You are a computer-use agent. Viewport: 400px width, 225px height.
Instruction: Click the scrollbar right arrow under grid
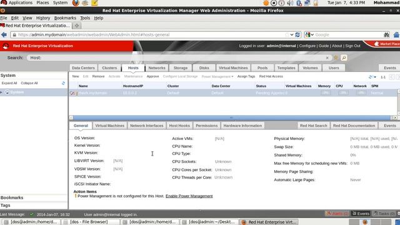(395, 117)
